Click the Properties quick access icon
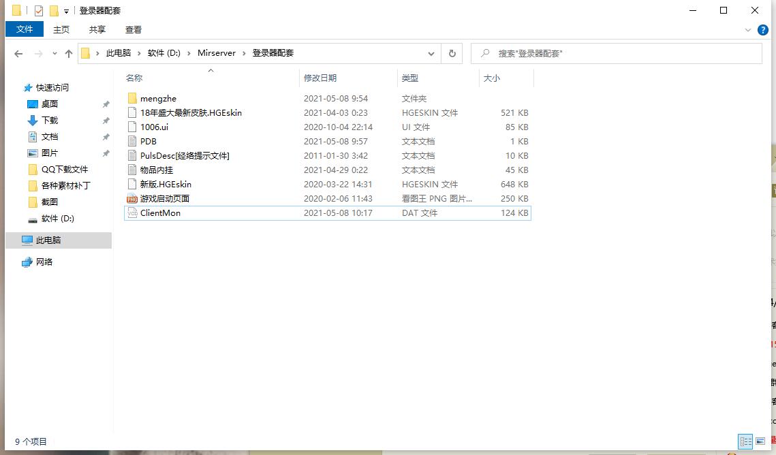 coord(39,11)
